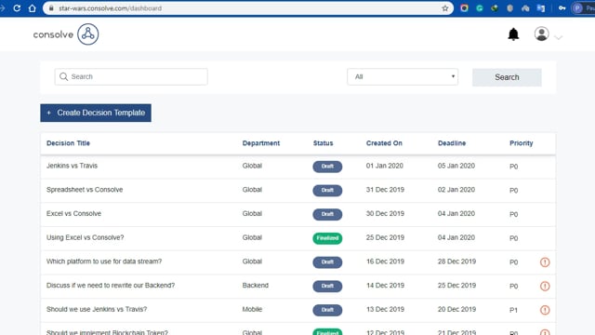Click the user profile avatar icon

(x=541, y=33)
